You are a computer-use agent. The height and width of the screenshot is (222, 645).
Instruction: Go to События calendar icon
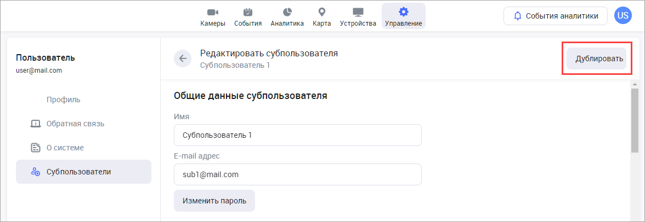[247, 13]
